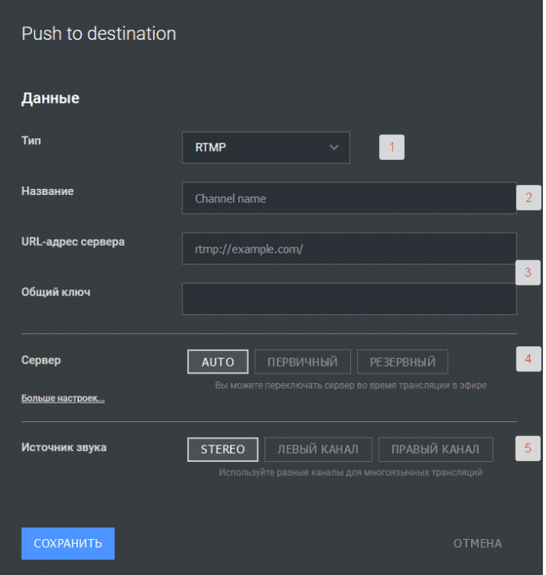Click the rtmp://example.com/ URL field
The image size is (546, 575).
pos(349,249)
